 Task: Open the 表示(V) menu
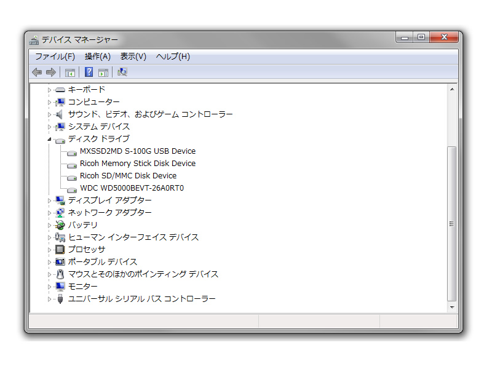click(x=133, y=57)
